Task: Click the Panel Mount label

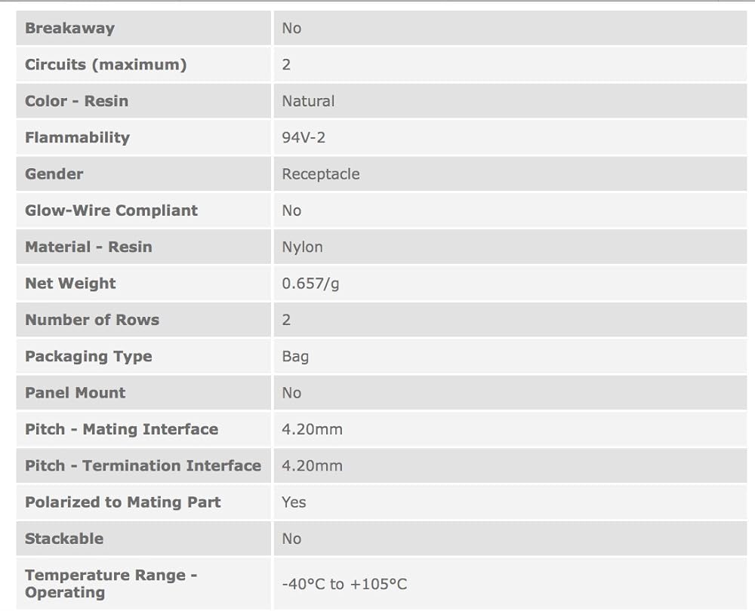Action: click(x=75, y=393)
